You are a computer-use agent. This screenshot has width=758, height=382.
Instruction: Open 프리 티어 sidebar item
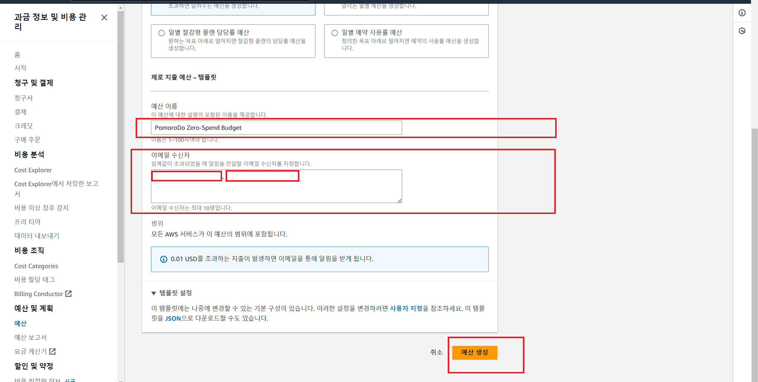[27, 222]
